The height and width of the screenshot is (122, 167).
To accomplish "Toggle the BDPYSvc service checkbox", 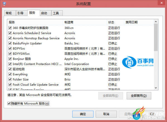I will [x=10, y=49].
